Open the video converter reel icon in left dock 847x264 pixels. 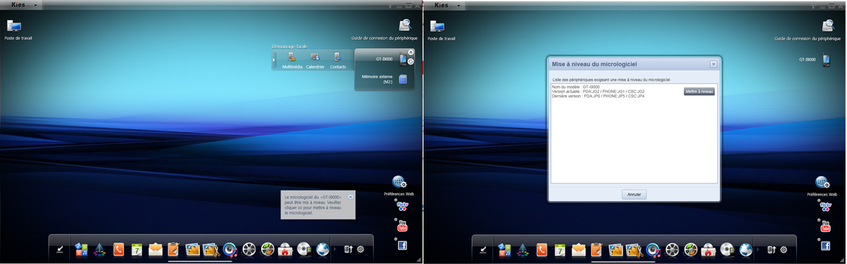pyautogui.click(x=267, y=249)
